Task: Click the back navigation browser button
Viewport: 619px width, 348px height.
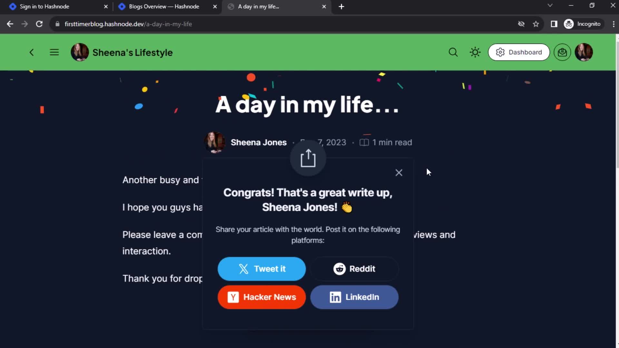Action: pyautogui.click(x=10, y=24)
